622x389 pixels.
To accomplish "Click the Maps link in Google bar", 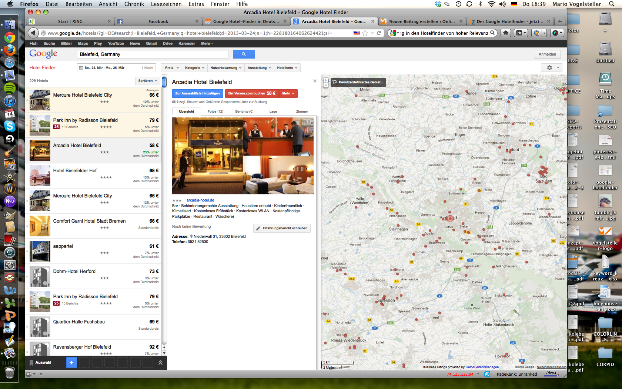I will 83,43.
